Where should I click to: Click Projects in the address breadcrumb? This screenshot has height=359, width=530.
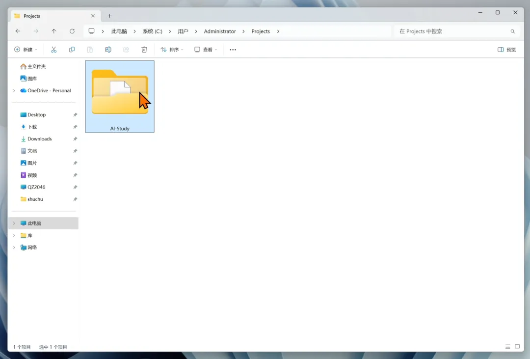(261, 31)
